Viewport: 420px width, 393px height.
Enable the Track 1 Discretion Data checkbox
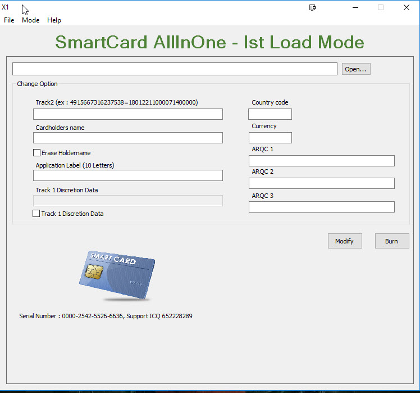(36, 214)
